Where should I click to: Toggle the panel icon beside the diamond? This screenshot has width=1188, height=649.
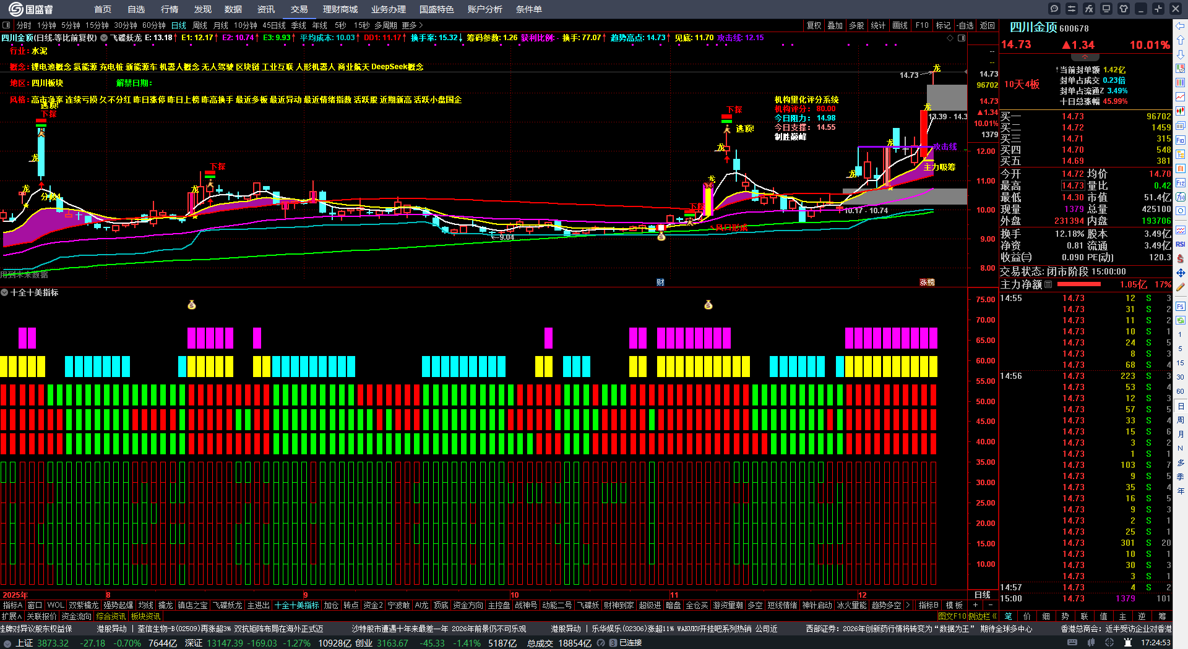(962, 38)
